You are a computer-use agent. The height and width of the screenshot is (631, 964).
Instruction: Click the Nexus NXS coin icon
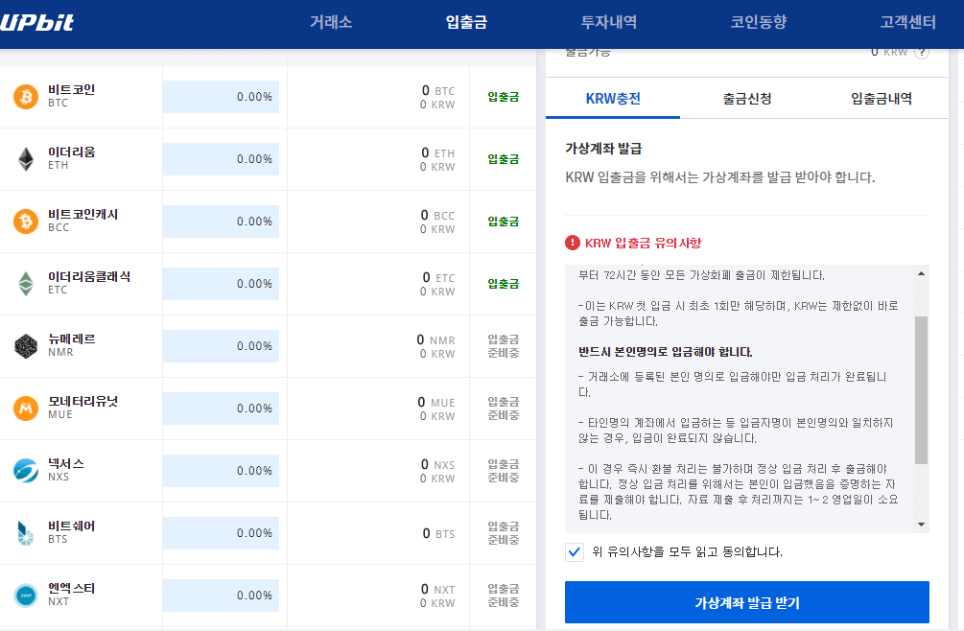coord(25,470)
